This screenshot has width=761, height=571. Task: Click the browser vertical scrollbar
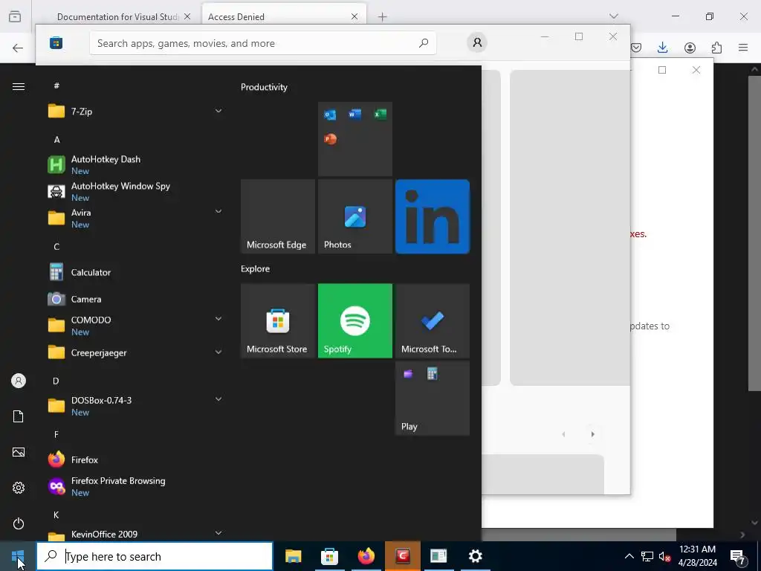[x=754, y=233]
